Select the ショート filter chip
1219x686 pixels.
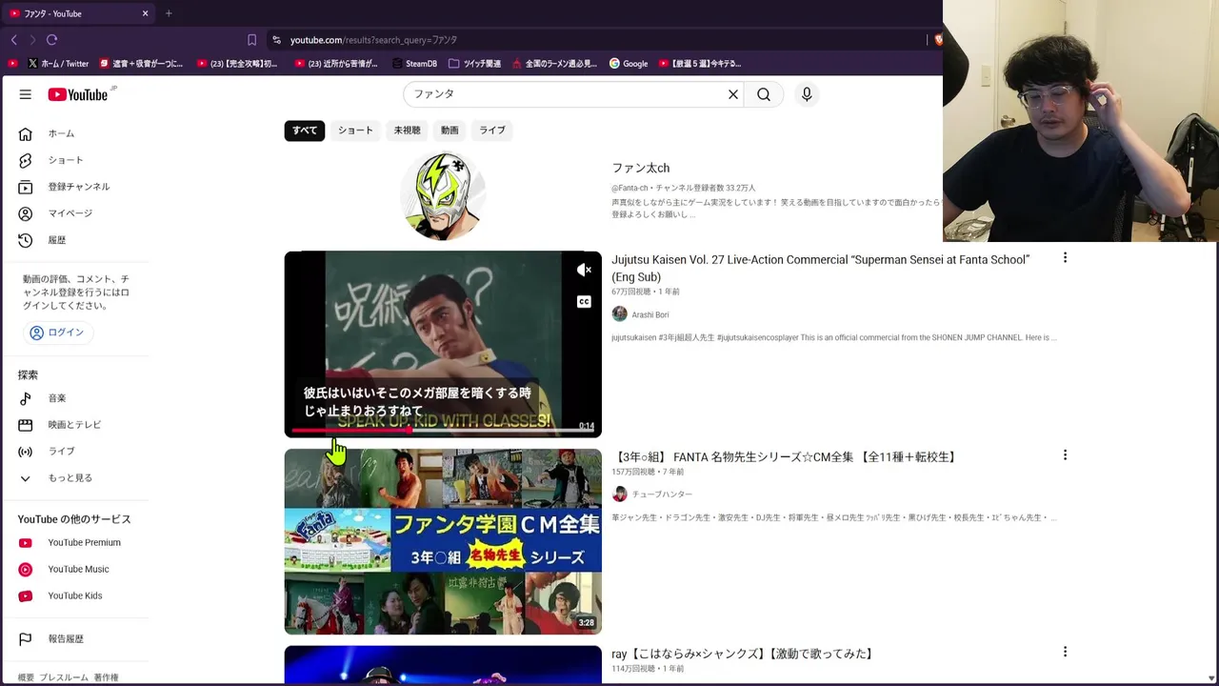click(355, 131)
